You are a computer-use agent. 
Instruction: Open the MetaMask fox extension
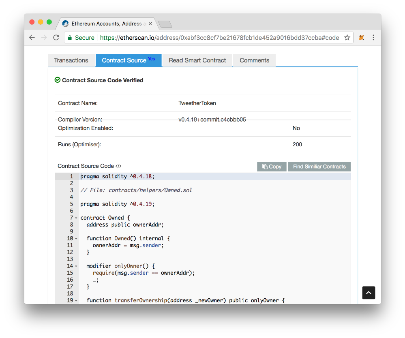coord(362,38)
